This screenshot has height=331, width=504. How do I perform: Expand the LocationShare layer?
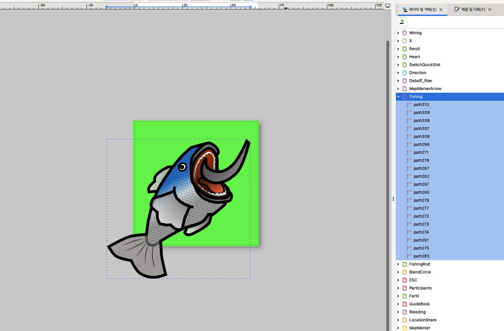[x=398, y=320]
